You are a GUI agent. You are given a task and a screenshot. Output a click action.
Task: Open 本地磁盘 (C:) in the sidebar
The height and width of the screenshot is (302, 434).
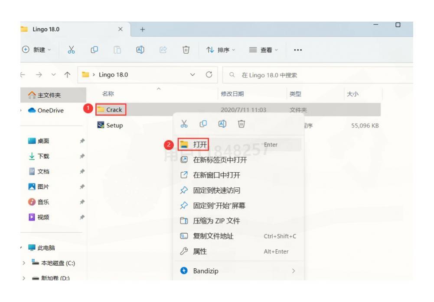pyautogui.click(x=53, y=263)
